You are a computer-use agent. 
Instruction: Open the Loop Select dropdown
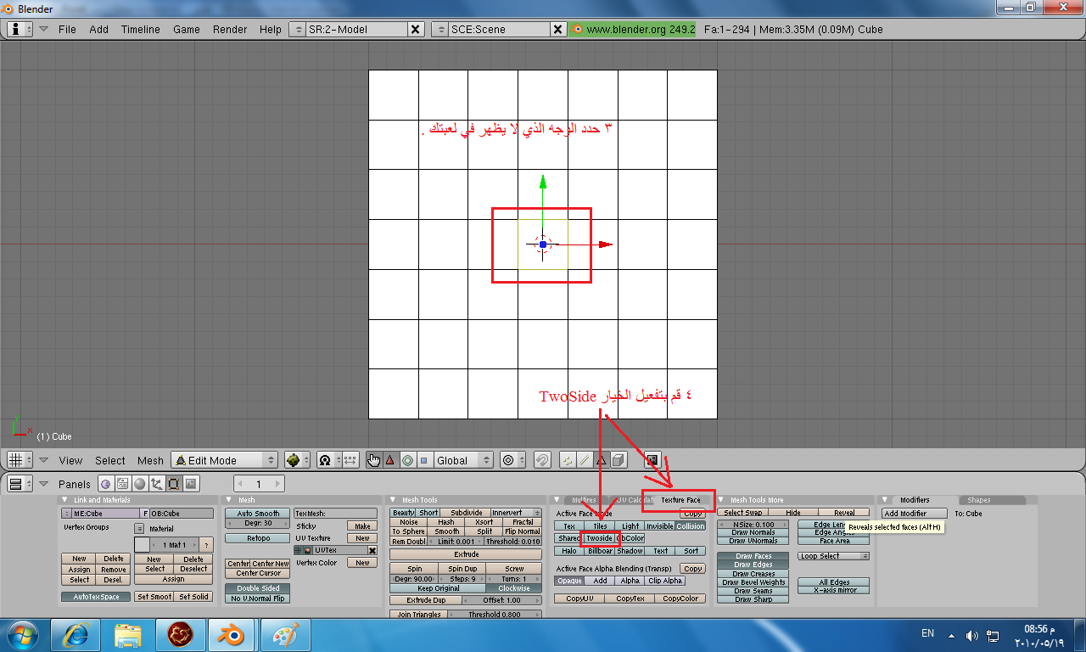tap(834, 556)
